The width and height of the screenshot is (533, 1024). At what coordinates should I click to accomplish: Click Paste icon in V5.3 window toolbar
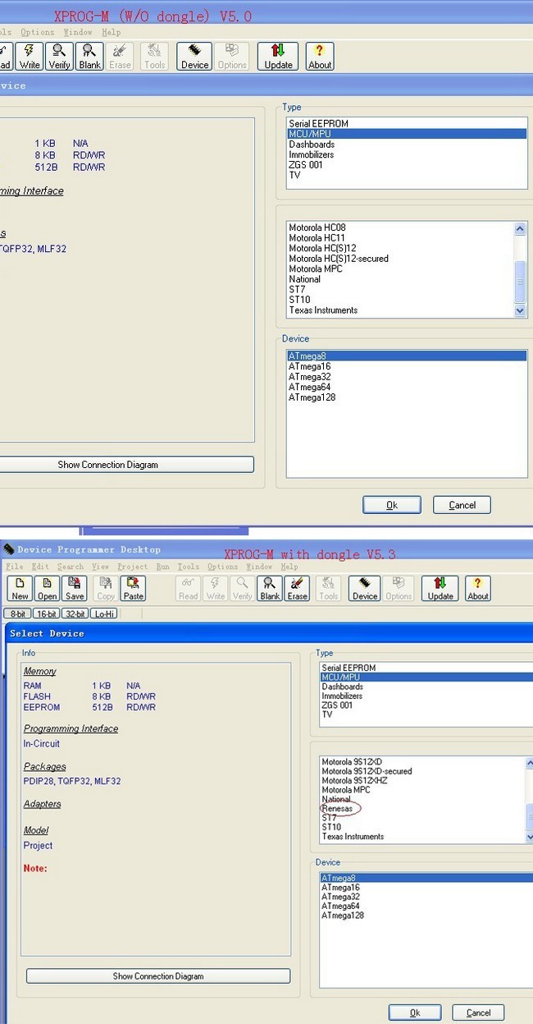(134, 588)
